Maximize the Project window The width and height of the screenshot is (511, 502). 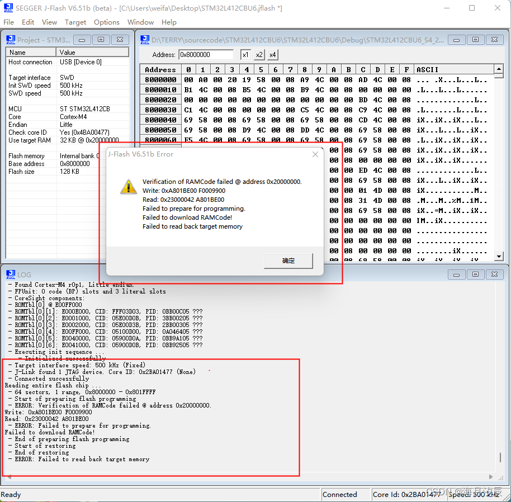point(101,40)
